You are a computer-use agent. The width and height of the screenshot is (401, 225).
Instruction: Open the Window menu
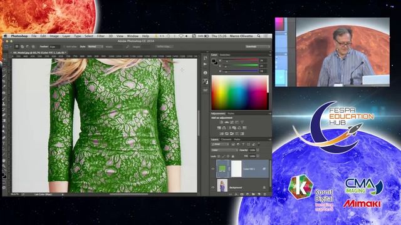pyautogui.click(x=133, y=36)
